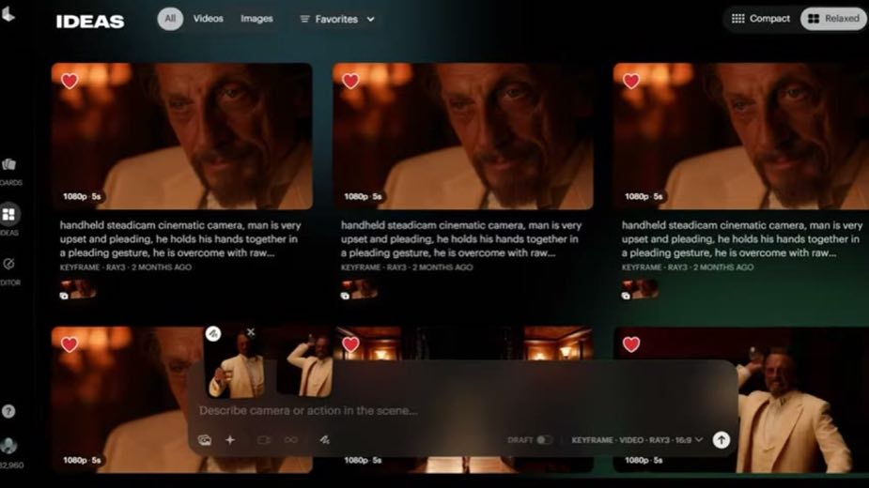Click the '1080p · 5s' badge on the first card
Image resolution: width=869 pixels, height=488 pixels.
click(x=82, y=197)
